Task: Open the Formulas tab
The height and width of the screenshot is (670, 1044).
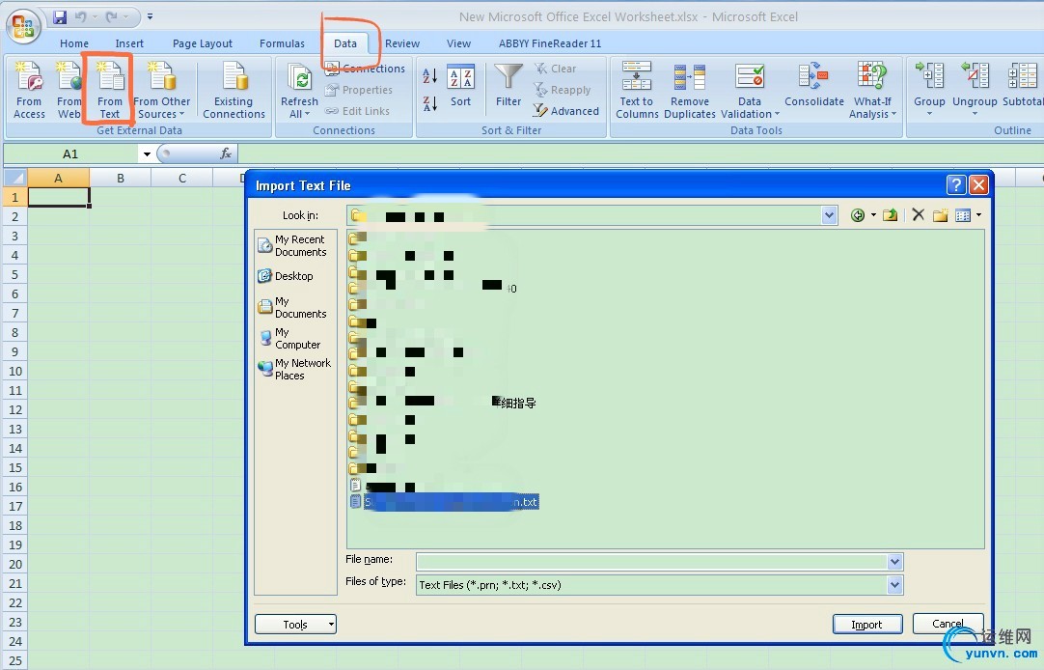Action: click(x=283, y=43)
